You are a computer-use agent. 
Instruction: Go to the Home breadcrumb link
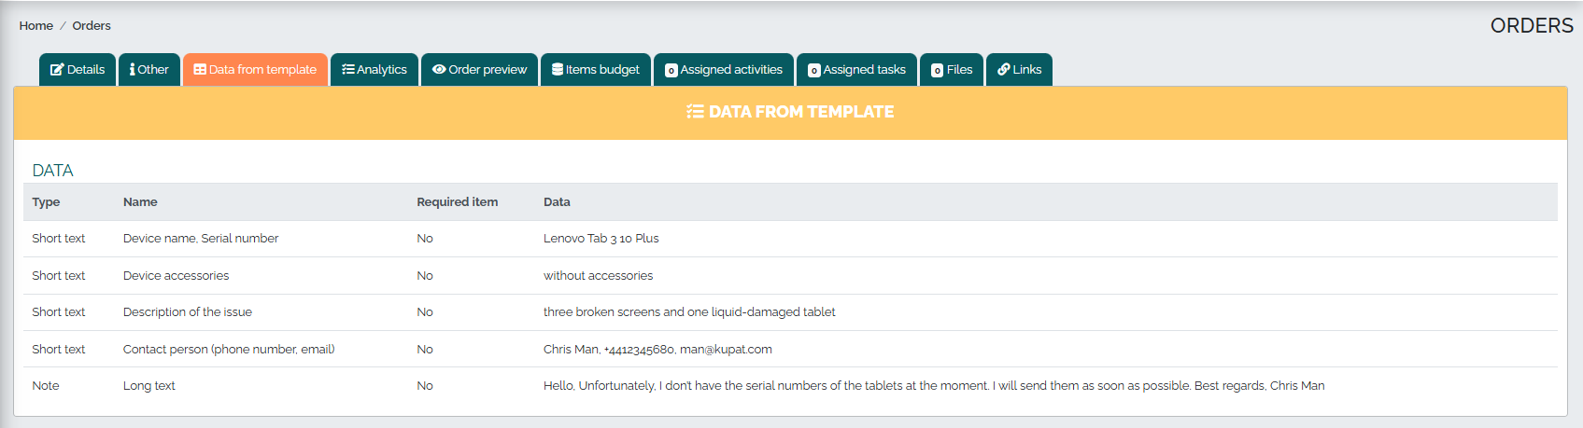tap(36, 26)
